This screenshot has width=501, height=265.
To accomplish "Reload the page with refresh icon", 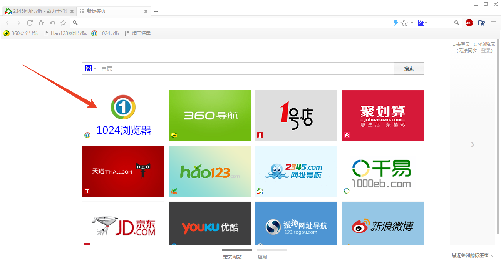I will 30,23.
